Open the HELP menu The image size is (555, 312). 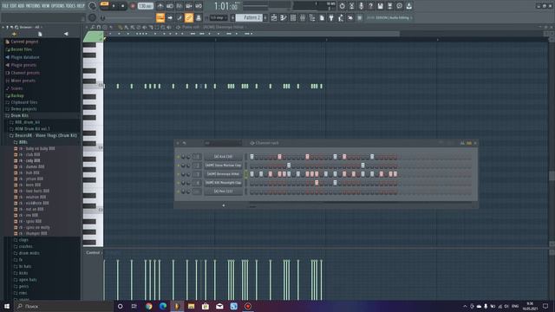coord(81,6)
